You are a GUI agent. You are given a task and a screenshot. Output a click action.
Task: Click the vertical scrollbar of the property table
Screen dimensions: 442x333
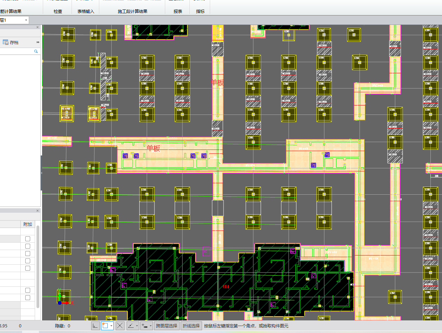click(38, 266)
